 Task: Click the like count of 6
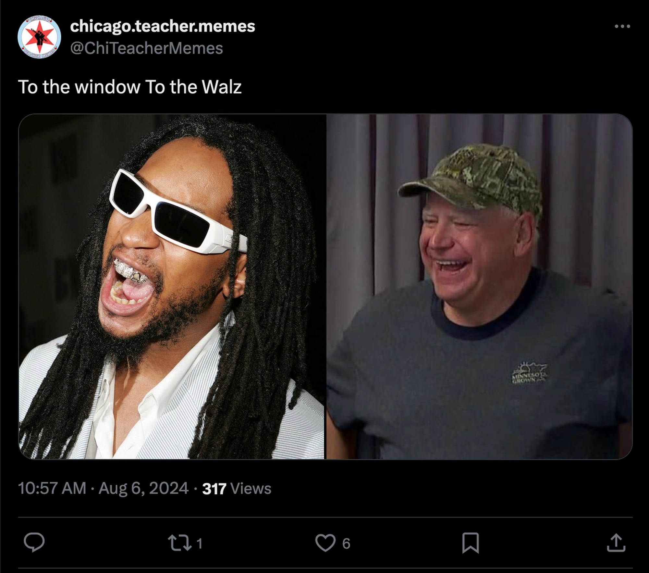[x=346, y=543]
